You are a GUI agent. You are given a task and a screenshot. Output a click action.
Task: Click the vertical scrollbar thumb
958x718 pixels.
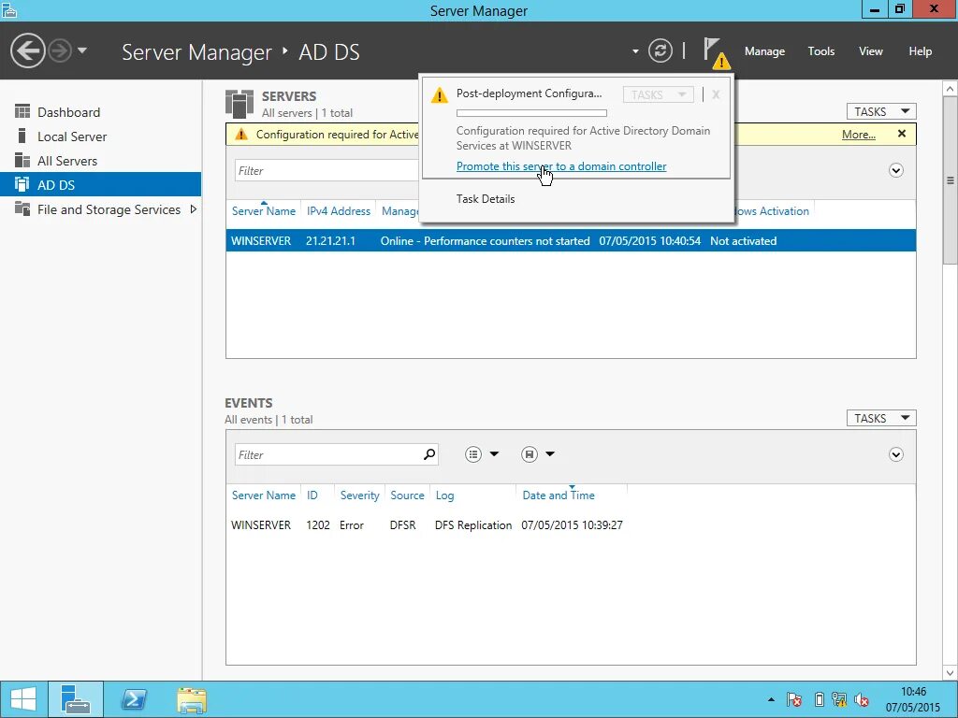(x=951, y=180)
